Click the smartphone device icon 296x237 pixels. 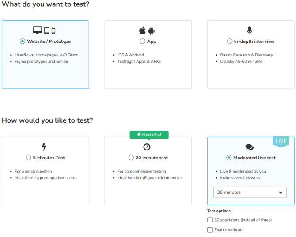53,31
